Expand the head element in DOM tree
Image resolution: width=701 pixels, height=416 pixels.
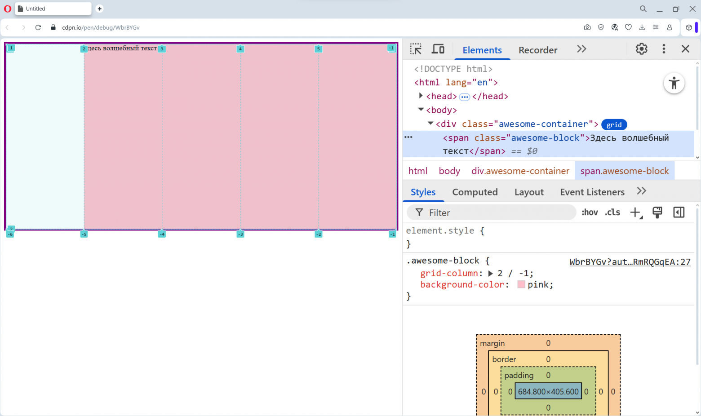421,96
